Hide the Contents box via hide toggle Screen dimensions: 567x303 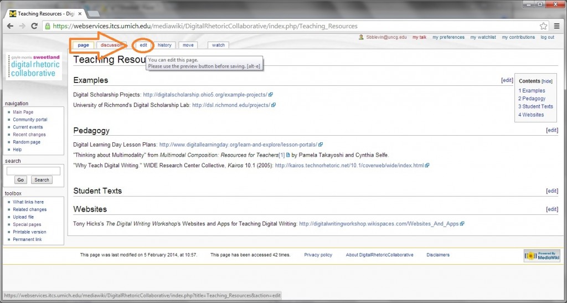click(x=547, y=81)
